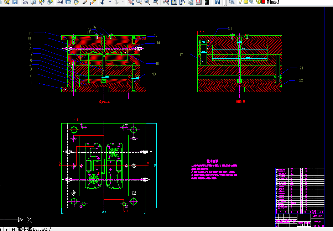Open DesignCenter
This screenshot has width=333, height=231.
pyautogui.click(x=174, y=2)
